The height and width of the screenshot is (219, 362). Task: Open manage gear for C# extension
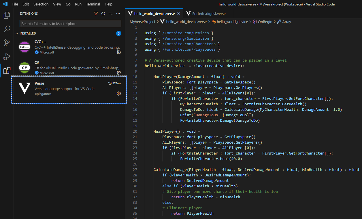tap(118, 73)
